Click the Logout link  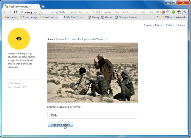pos(182,25)
